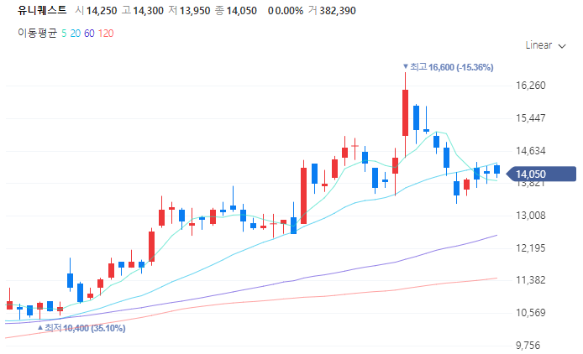583x354 pixels.
Task: Click the 14,634 axis label
Action: 531,151
